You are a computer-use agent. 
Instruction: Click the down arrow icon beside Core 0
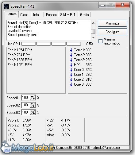[71, 70]
